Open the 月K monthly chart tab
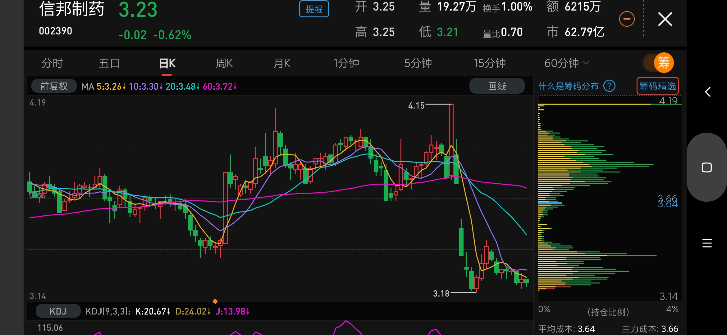The image size is (727, 335). point(282,63)
